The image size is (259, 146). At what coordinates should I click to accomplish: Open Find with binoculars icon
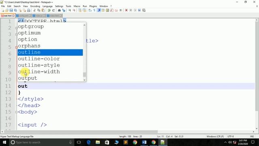click(59, 11)
